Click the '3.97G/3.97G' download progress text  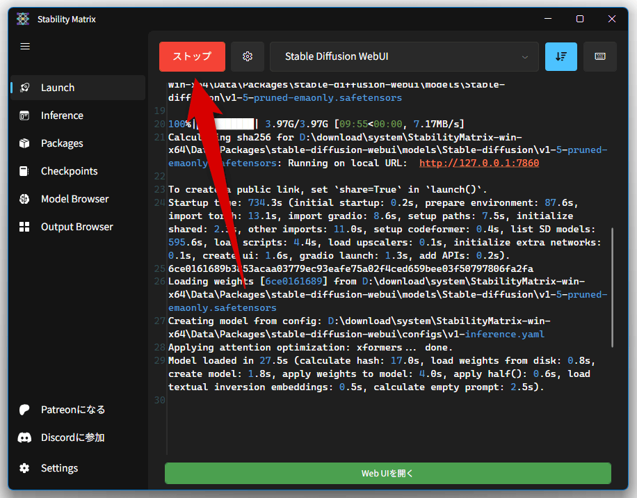coord(296,124)
